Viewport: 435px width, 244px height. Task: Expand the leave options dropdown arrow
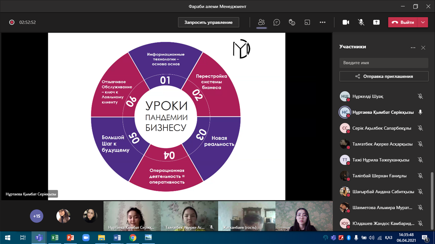click(423, 22)
